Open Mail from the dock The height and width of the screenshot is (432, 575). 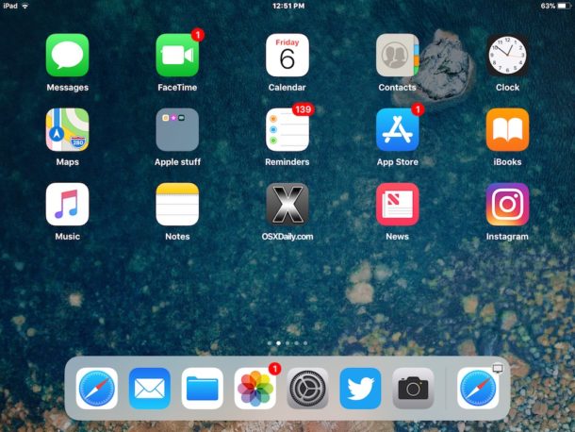pos(150,389)
